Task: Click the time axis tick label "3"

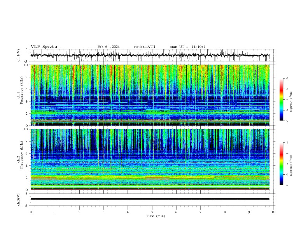Action: 103,212
